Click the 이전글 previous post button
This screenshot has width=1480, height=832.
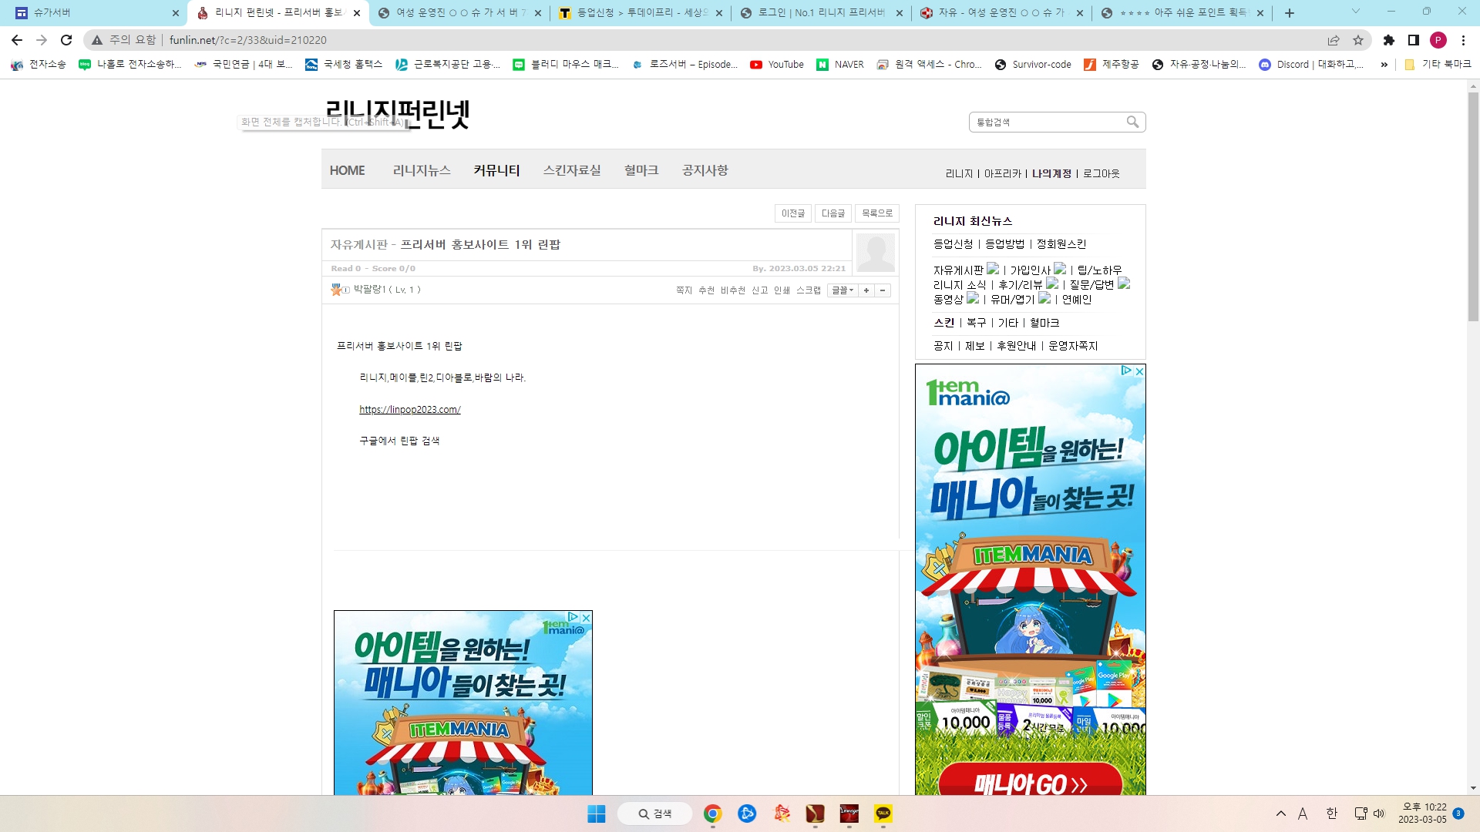pyautogui.click(x=793, y=213)
